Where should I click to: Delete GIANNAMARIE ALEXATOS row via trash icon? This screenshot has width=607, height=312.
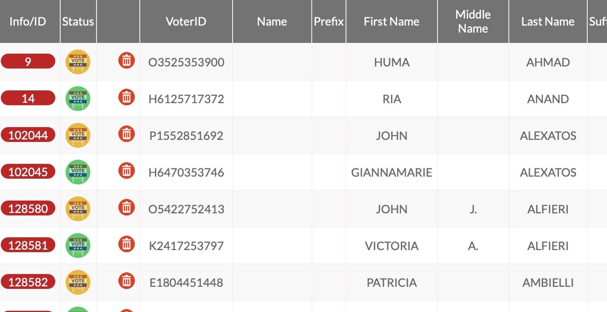127,171
